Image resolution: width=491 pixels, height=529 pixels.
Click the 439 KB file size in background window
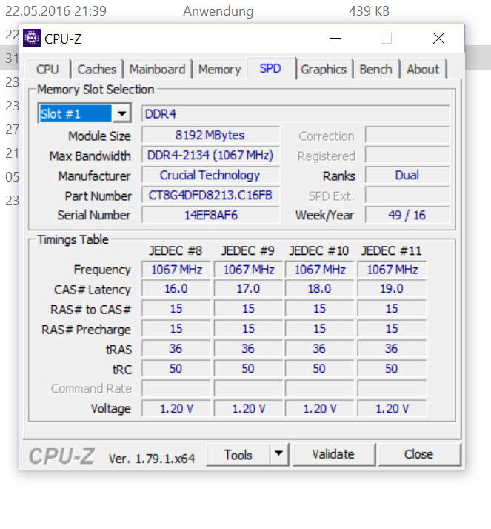click(369, 11)
